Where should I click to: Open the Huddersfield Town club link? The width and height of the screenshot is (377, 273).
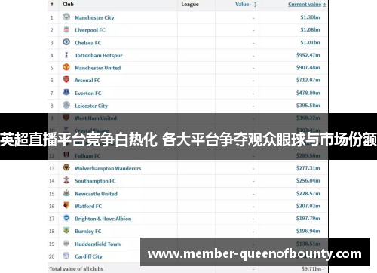[98, 244]
